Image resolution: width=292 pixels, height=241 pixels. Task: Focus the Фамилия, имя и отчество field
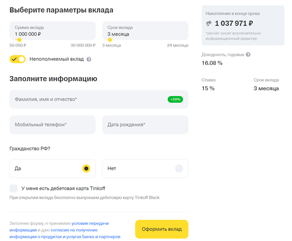tap(87, 99)
